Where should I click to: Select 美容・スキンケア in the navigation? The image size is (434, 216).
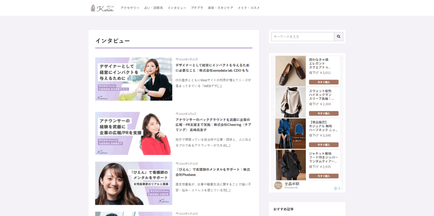(220, 8)
